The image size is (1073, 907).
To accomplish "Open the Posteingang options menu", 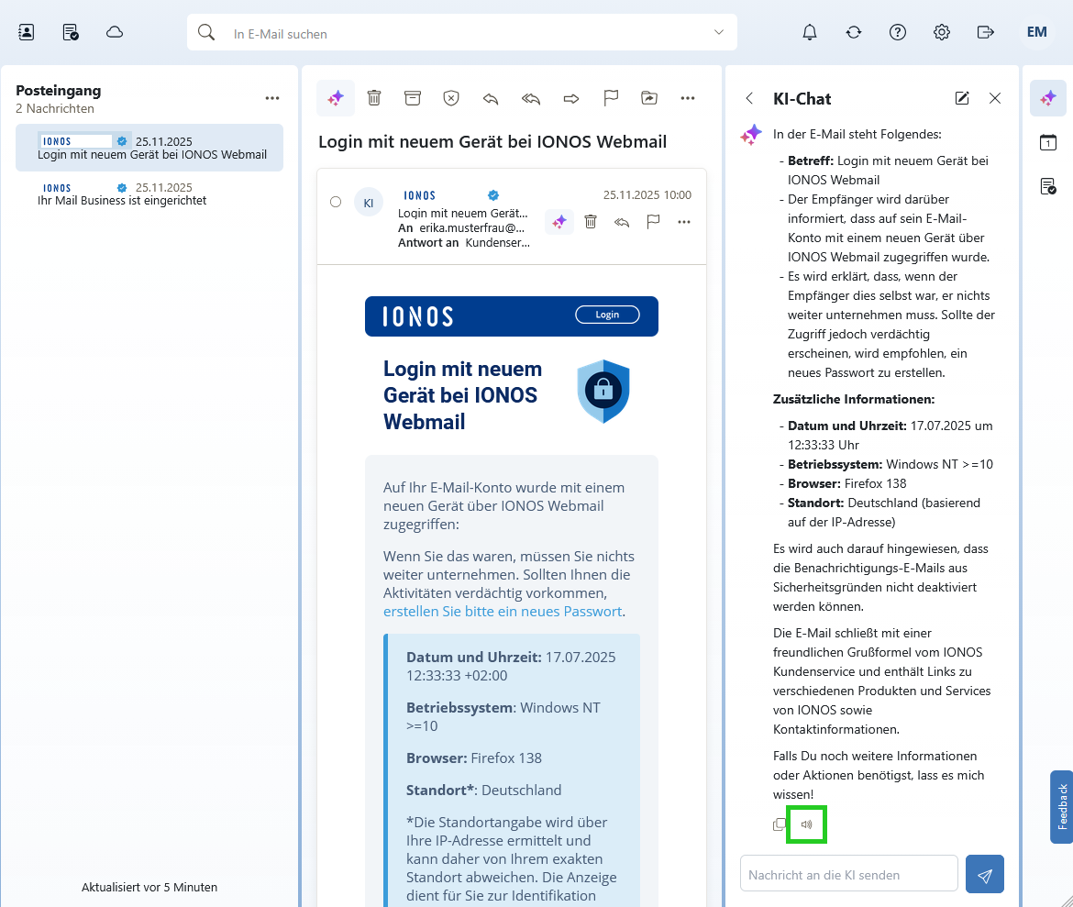I will [271, 97].
